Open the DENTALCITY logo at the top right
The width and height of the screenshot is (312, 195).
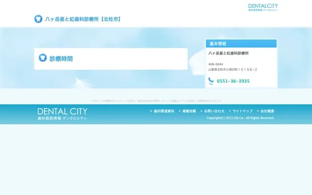[263, 7]
